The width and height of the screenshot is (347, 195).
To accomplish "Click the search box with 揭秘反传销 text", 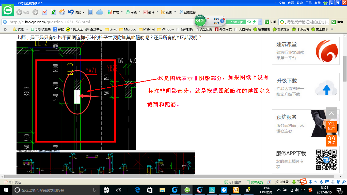I will click(304, 22).
